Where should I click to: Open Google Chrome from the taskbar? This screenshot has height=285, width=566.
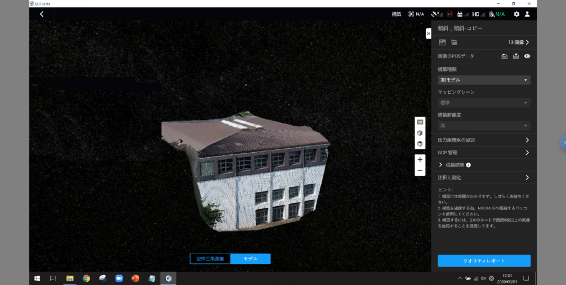coord(86,278)
